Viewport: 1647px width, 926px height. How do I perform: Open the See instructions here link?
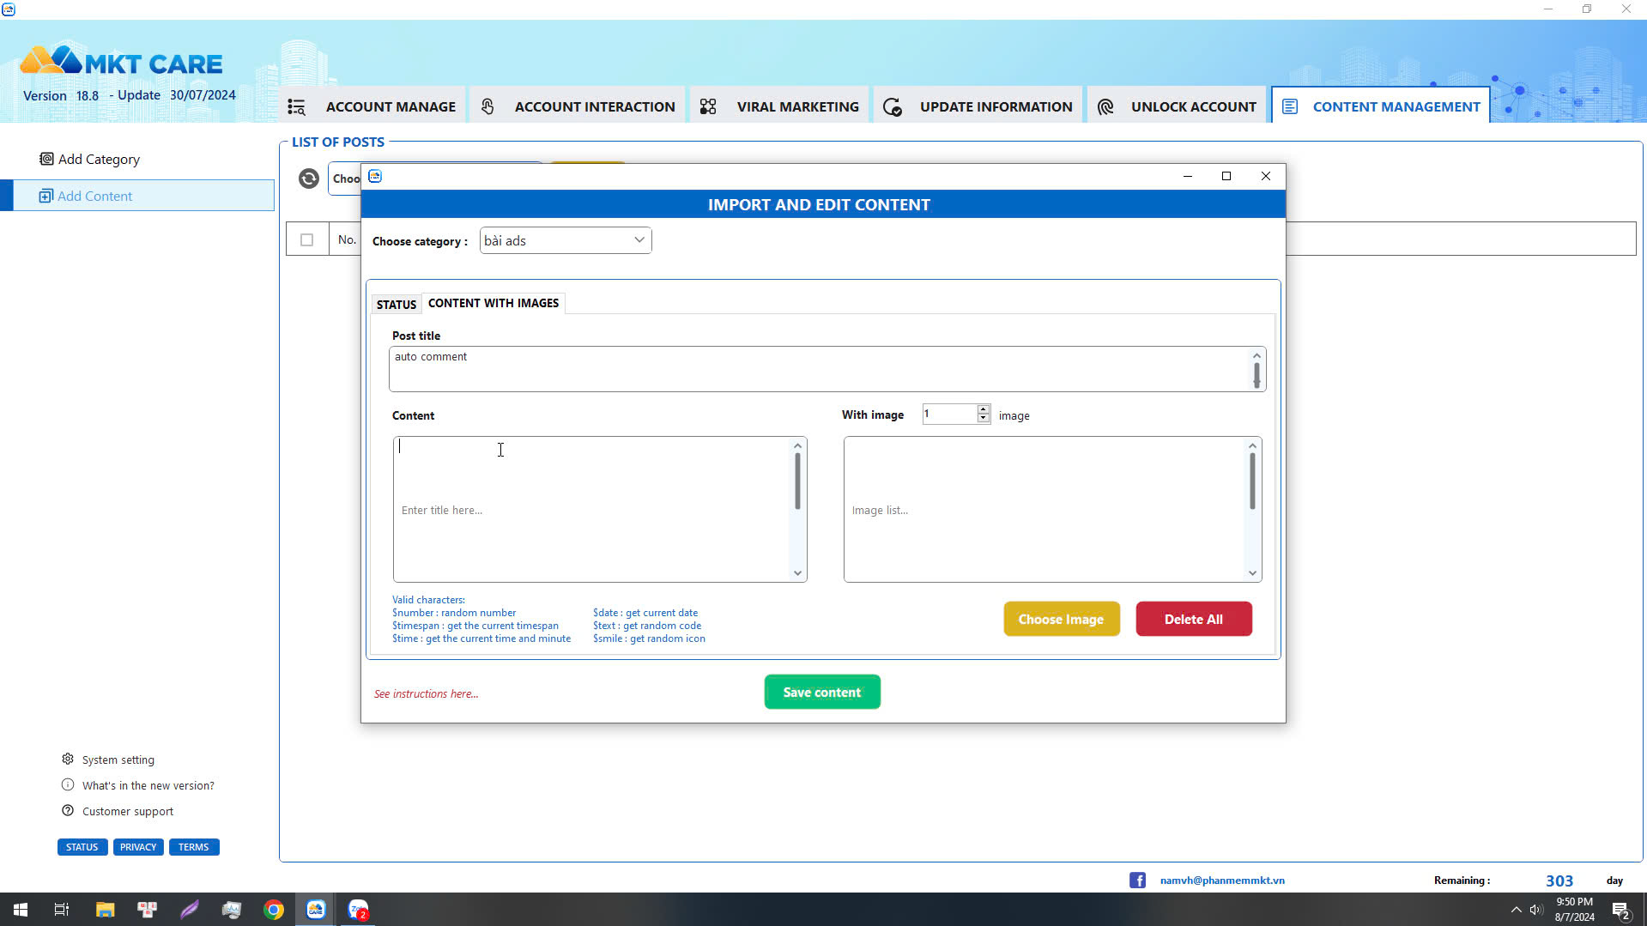point(427,693)
